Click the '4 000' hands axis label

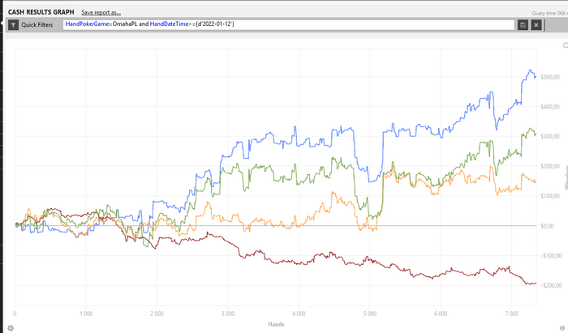pyautogui.click(x=299, y=314)
